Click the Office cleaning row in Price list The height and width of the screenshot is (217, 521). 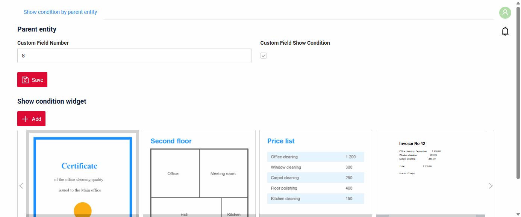click(x=316, y=157)
